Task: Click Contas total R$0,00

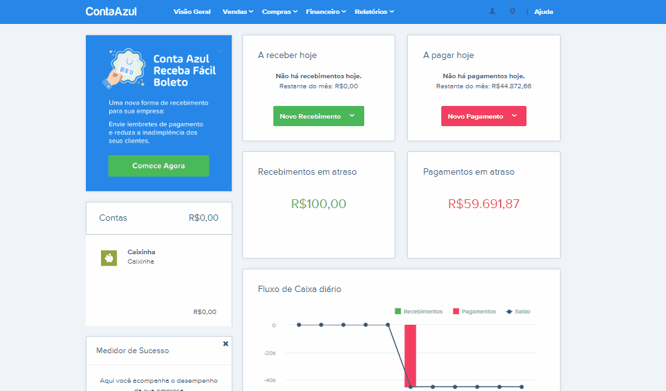Action: pyautogui.click(x=203, y=218)
